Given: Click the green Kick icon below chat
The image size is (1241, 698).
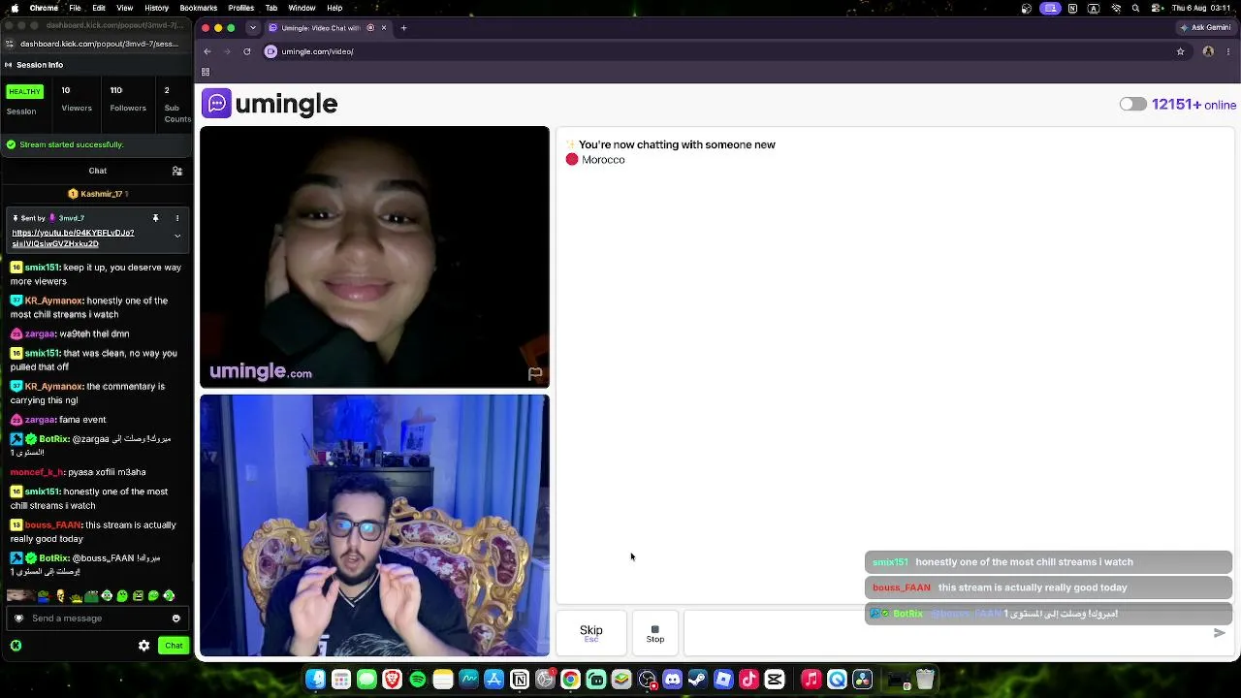Looking at the screenshot, I should [x=16, y=646].
